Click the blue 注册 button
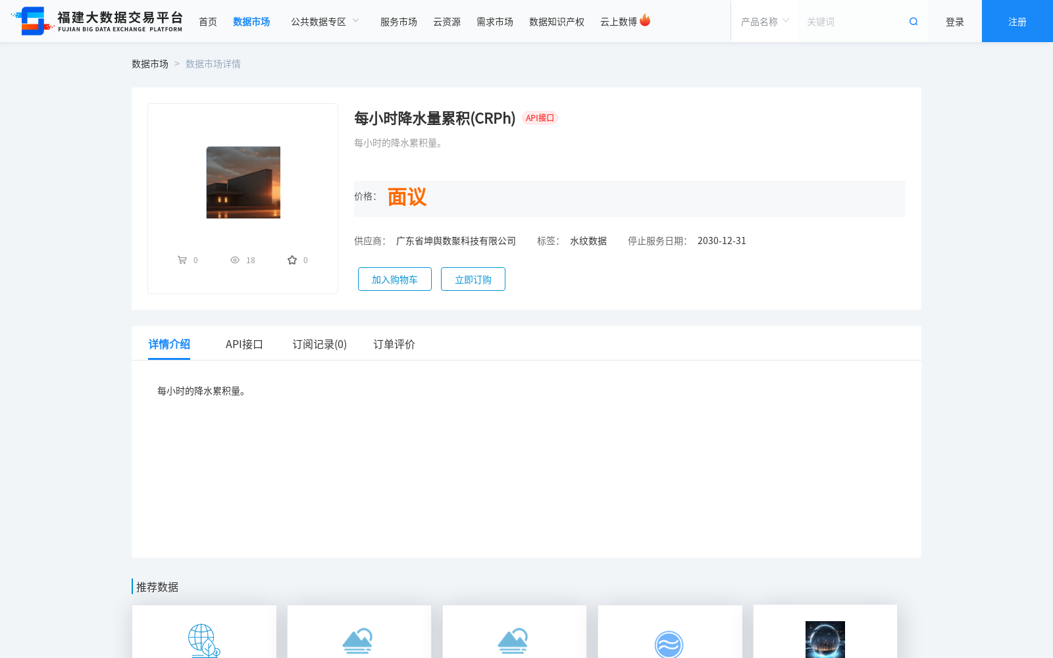 point(1017,21)
